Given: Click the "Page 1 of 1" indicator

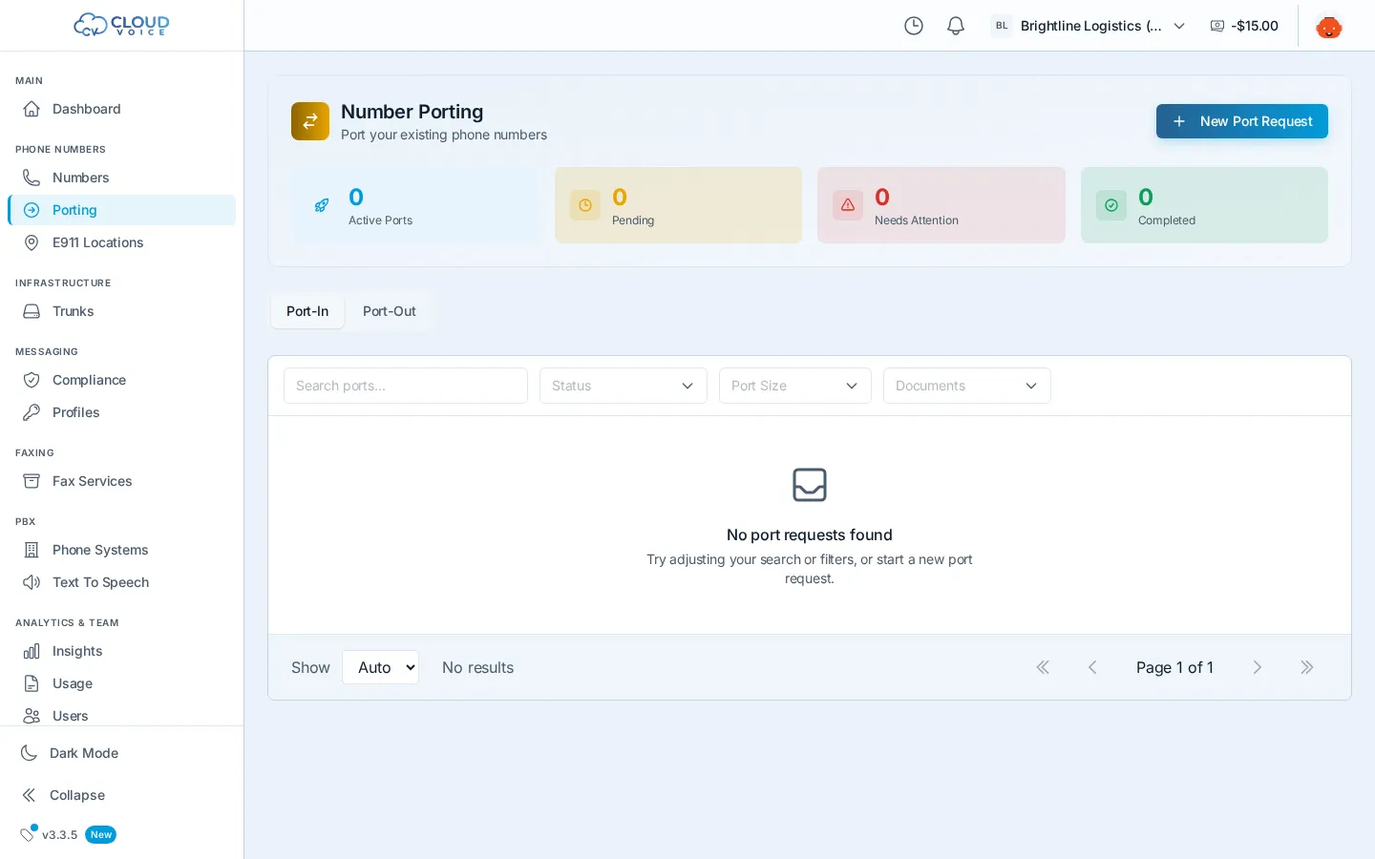Looking at the screenshot, I should pos(1174,667).
